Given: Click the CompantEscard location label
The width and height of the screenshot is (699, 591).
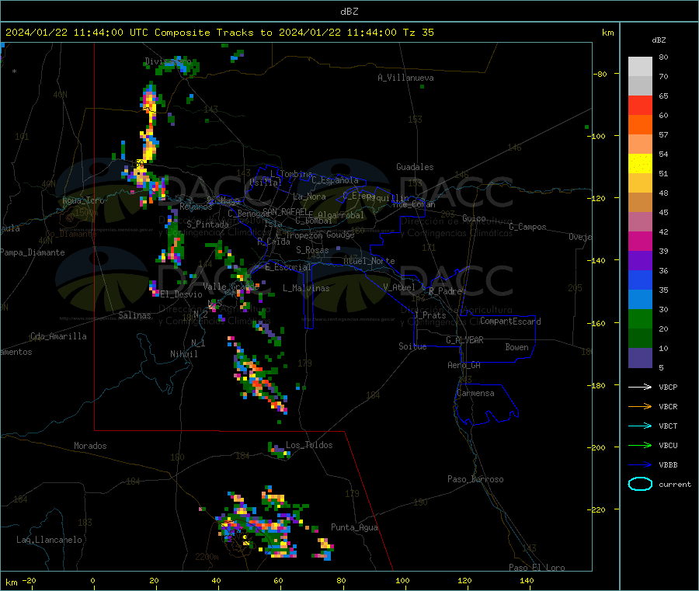Looking at the screenshot, I should (x=510, y=322).
